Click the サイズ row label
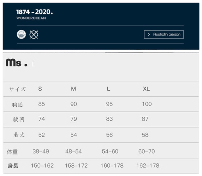This screenshot has height=176, width=202. [17, 89]
